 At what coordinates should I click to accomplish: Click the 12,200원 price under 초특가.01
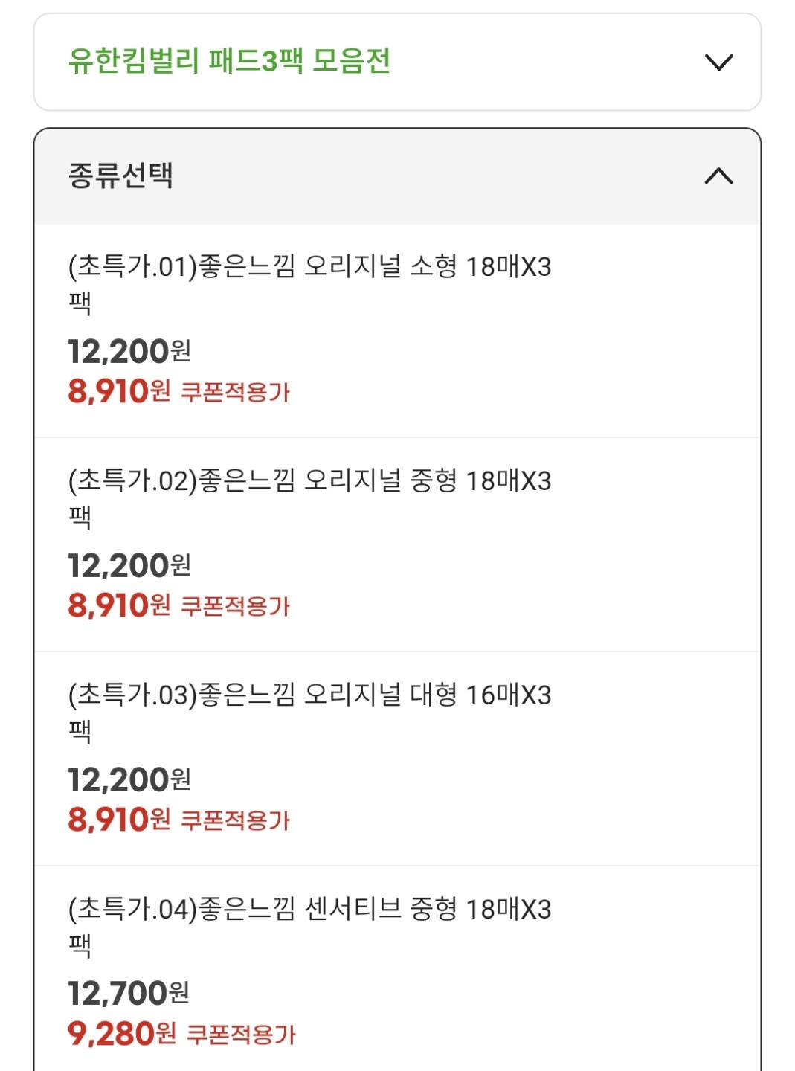129,351
